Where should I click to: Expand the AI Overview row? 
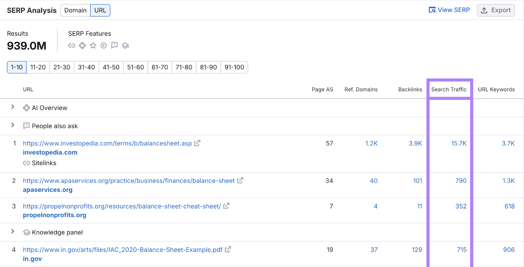13,107
